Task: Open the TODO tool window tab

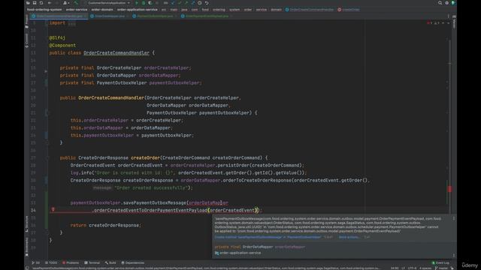Action: point(51,262)
